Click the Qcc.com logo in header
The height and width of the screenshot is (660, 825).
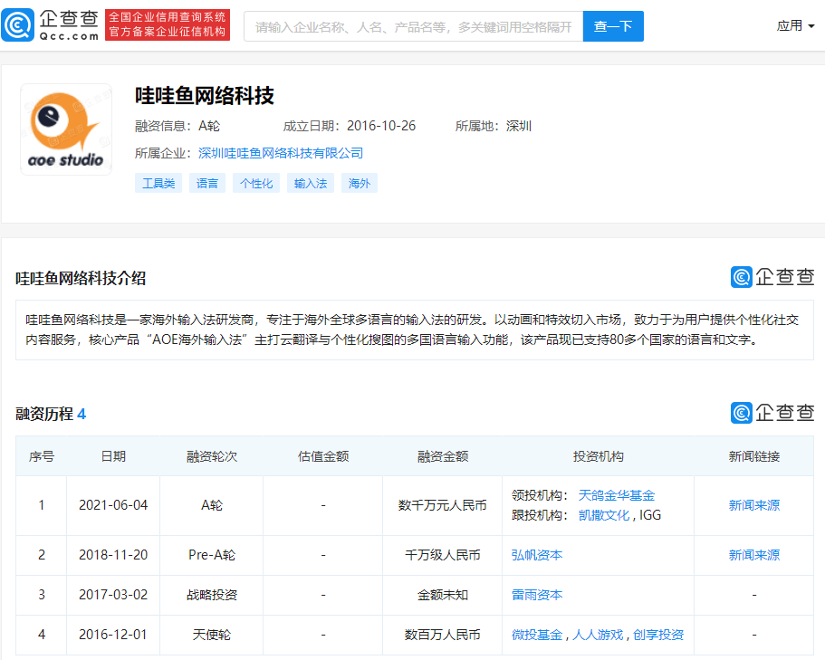51,25
